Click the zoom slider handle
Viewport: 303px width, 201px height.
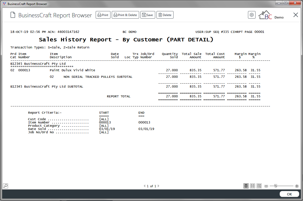pyautogui.click(x=276, y=186)
